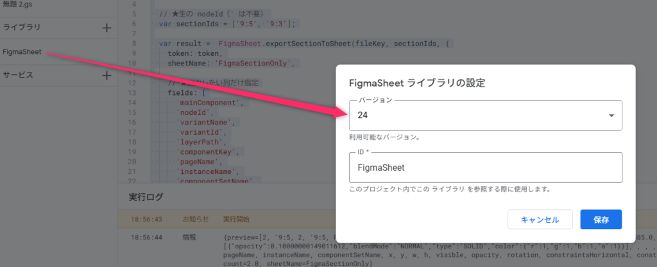Expand the バージョン dropdown arrow
The height and width of the screenshot is (267, 657).
click(x=611, y=116)
